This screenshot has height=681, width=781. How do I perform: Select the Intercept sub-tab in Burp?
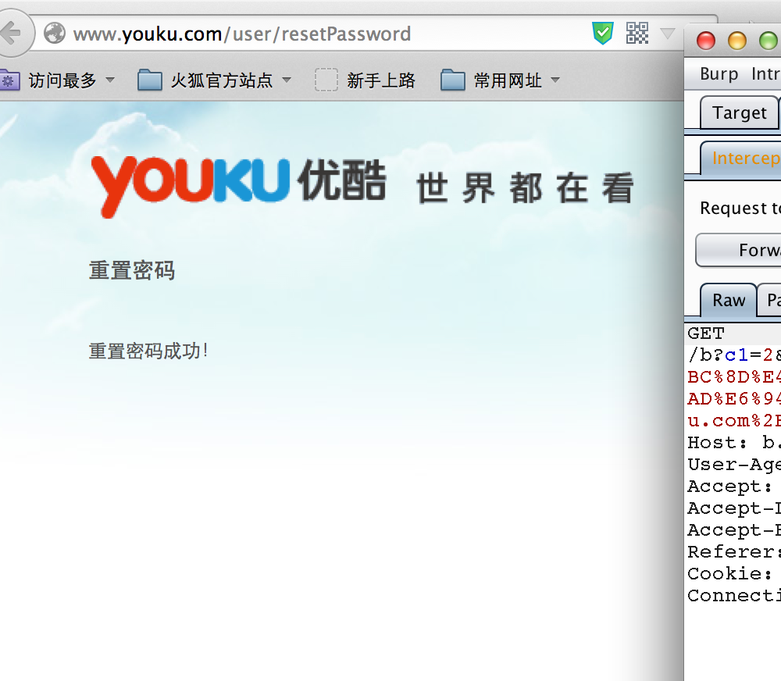click(741, 158)
